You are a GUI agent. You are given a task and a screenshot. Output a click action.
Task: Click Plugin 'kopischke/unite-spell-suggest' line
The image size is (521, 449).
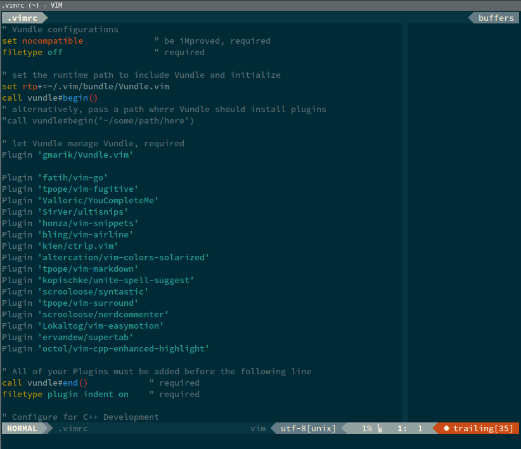point(98,281)
